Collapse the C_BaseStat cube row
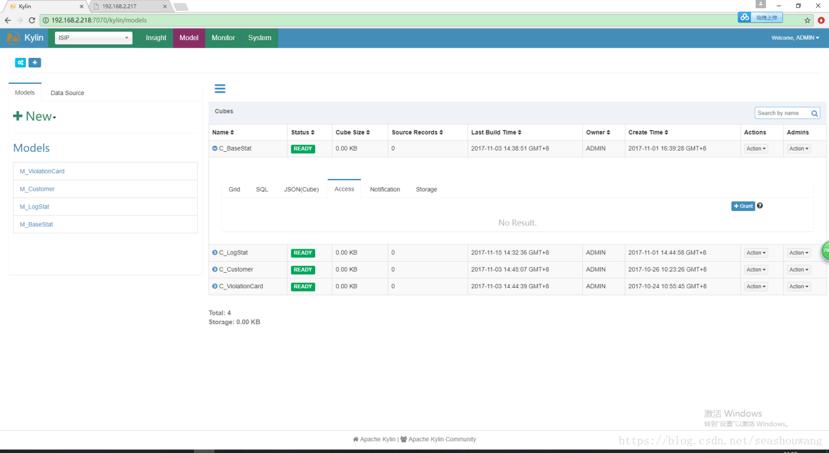The width and height of the screenshot is (829, 453). [x=215, y=148]
